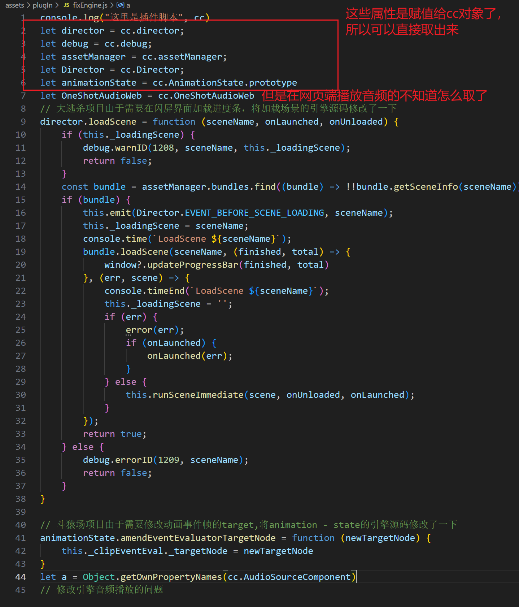Click 'console.timeEnd' on line 22
Image resolution: width=519 pixels, height=607 pixels.
(x=144, y=291)
